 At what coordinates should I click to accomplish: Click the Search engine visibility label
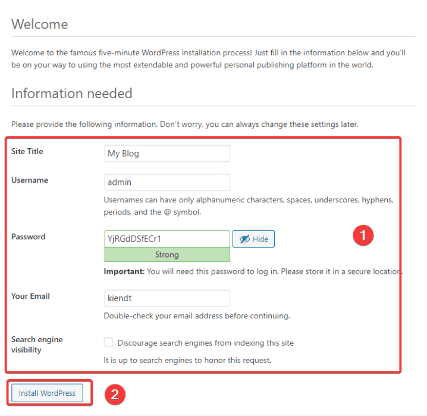point(37,345)
